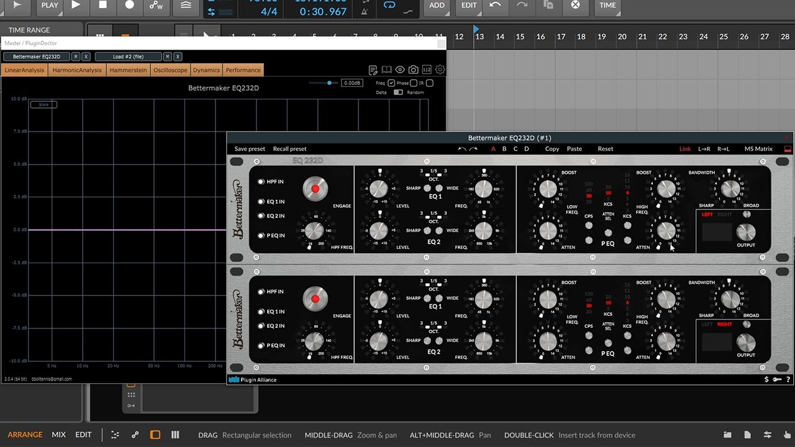Open the PLAY menu
The height and width of the screenshot is (447, 795).
tap(50, 5)
